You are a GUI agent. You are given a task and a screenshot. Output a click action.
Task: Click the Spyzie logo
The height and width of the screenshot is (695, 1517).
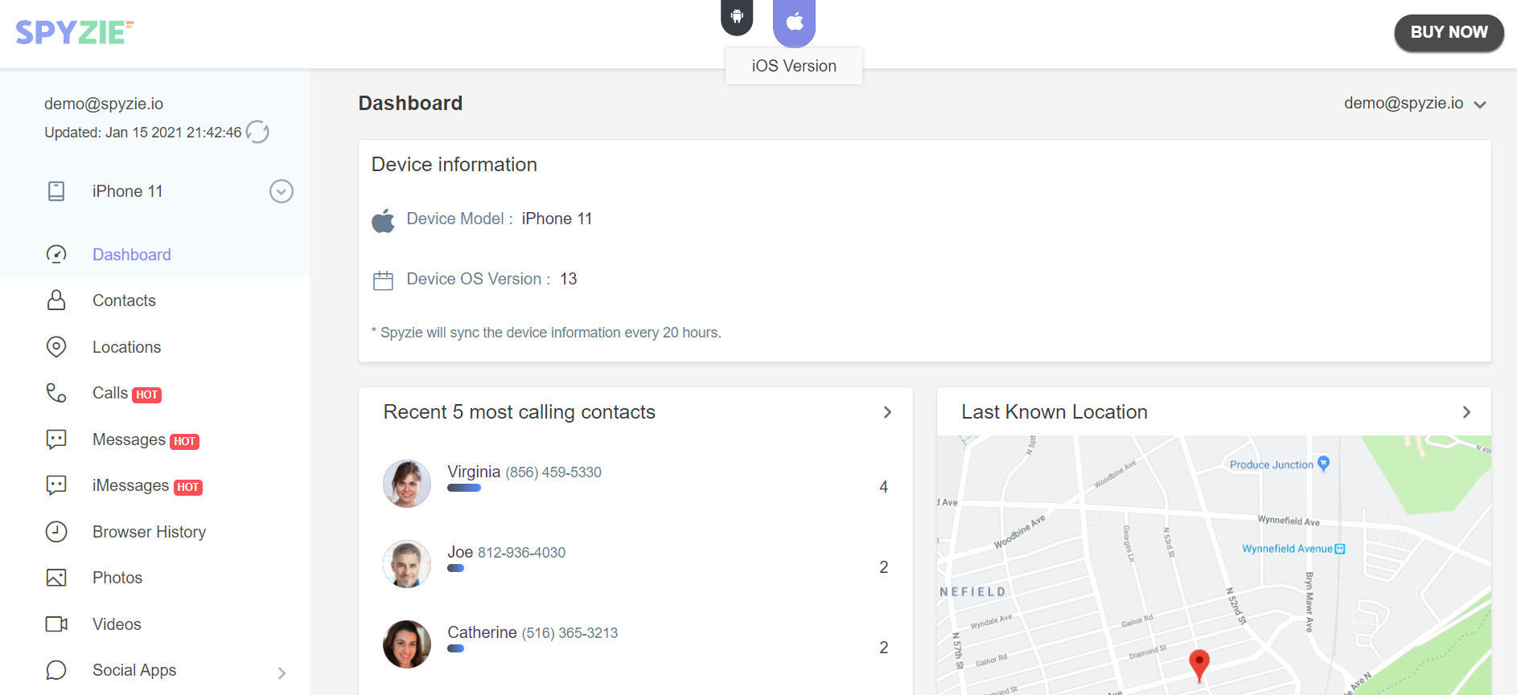75,32
